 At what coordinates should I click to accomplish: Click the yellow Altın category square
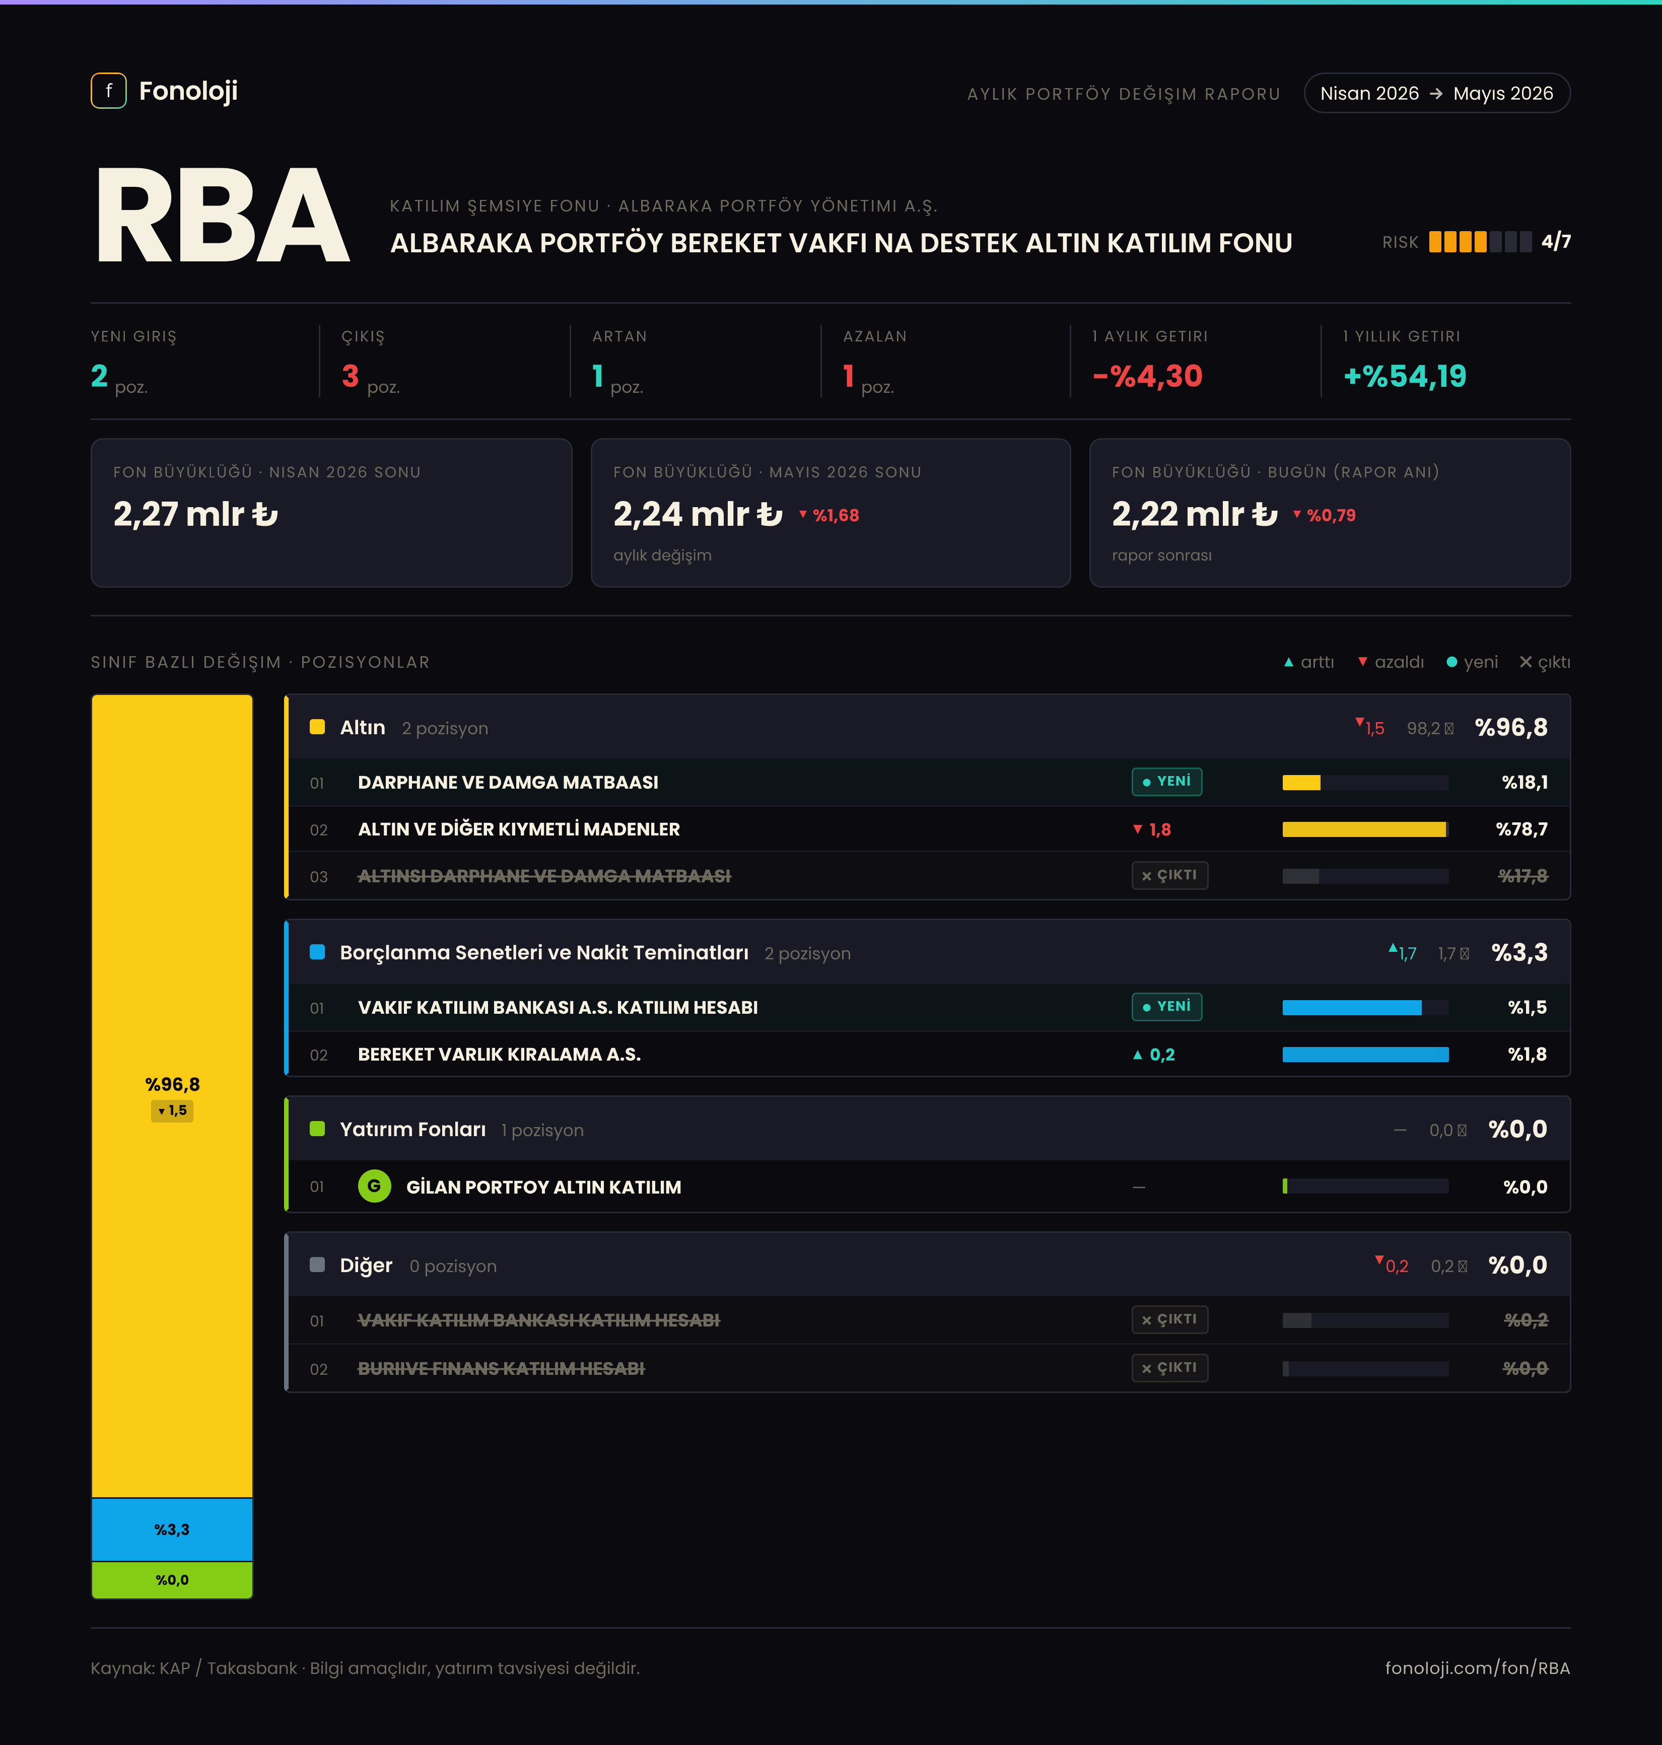coord(317,727)
